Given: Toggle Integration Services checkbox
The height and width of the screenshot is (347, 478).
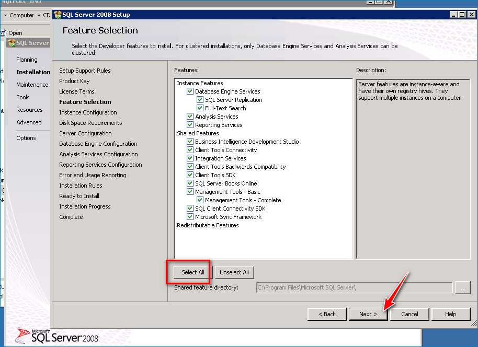Looking at the screenshot, I should [190, 158].
